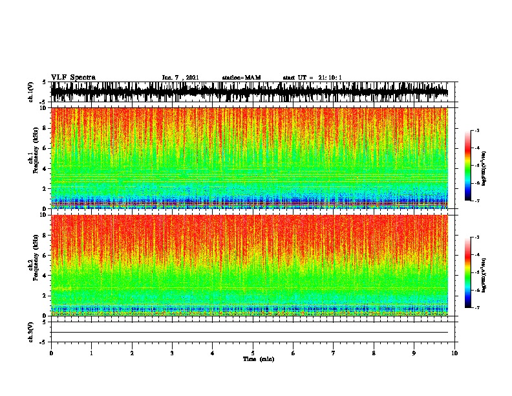Click time axis tick label "3"
This screenshot has height=396, width=512.
(172, 353)
